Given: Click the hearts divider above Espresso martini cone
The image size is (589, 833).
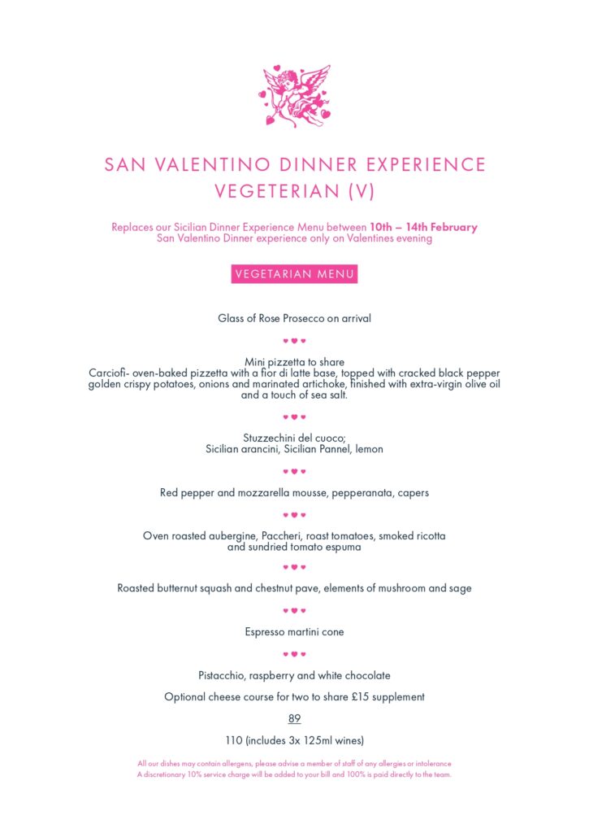Looking at the screenshot, I should click(x=294, y=610).
